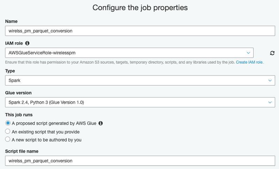Screen dimensions: 279x169
Task: Click the Configure the job properties heading
Action: pos(140,8)
